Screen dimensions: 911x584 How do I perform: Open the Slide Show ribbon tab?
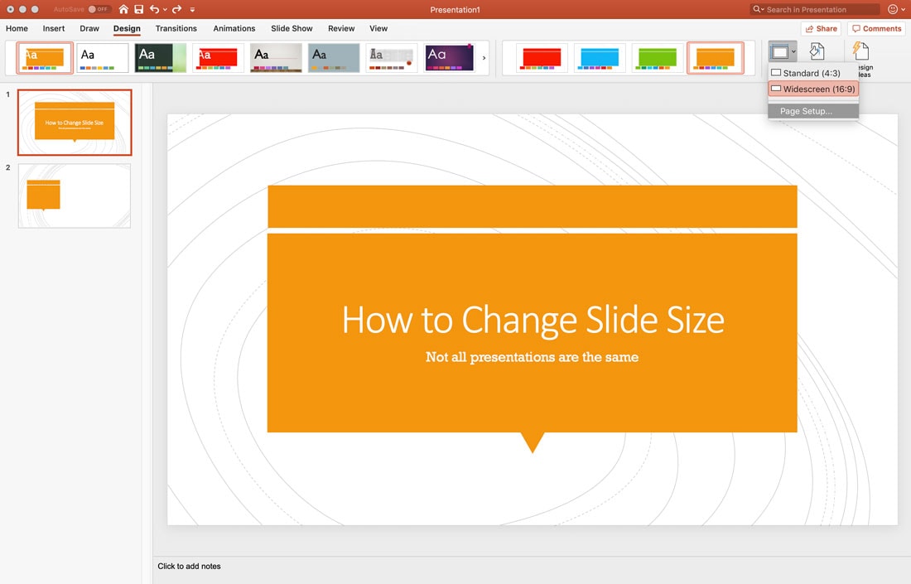click(292, 28)
